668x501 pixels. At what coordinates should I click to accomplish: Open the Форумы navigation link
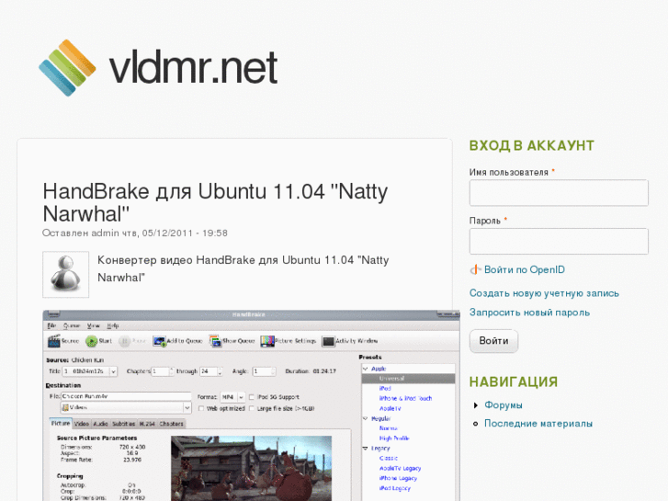[504, 405]
